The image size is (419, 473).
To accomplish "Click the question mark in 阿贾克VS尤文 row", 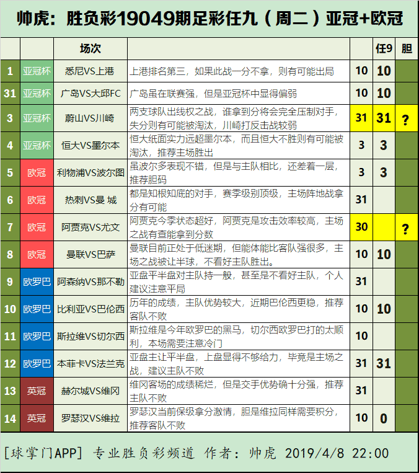I will [x=406, y=229].
